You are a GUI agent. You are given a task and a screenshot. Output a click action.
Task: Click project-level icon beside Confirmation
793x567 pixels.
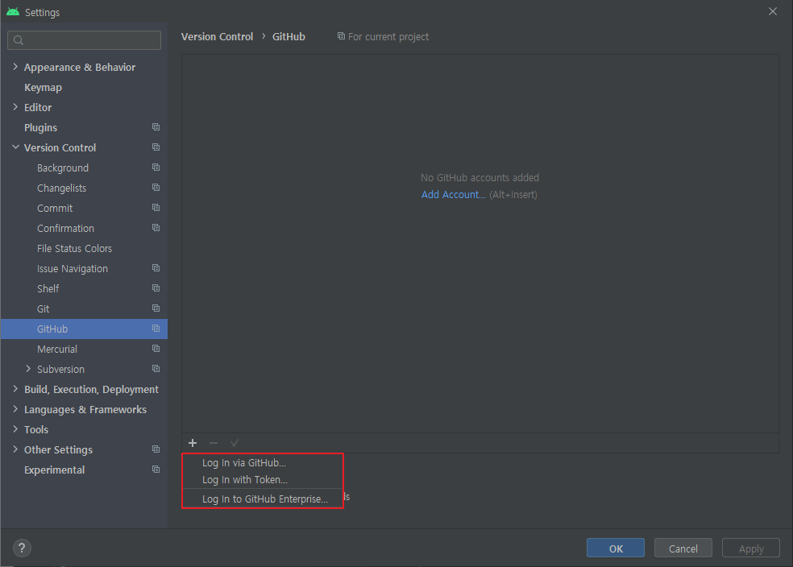point(156,229)
